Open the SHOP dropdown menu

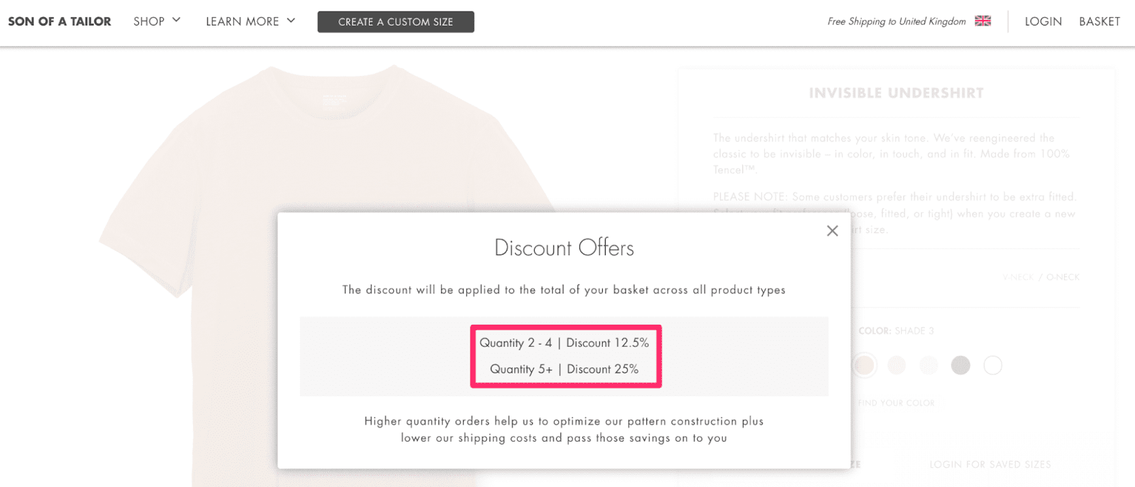(x=150, y=21)
